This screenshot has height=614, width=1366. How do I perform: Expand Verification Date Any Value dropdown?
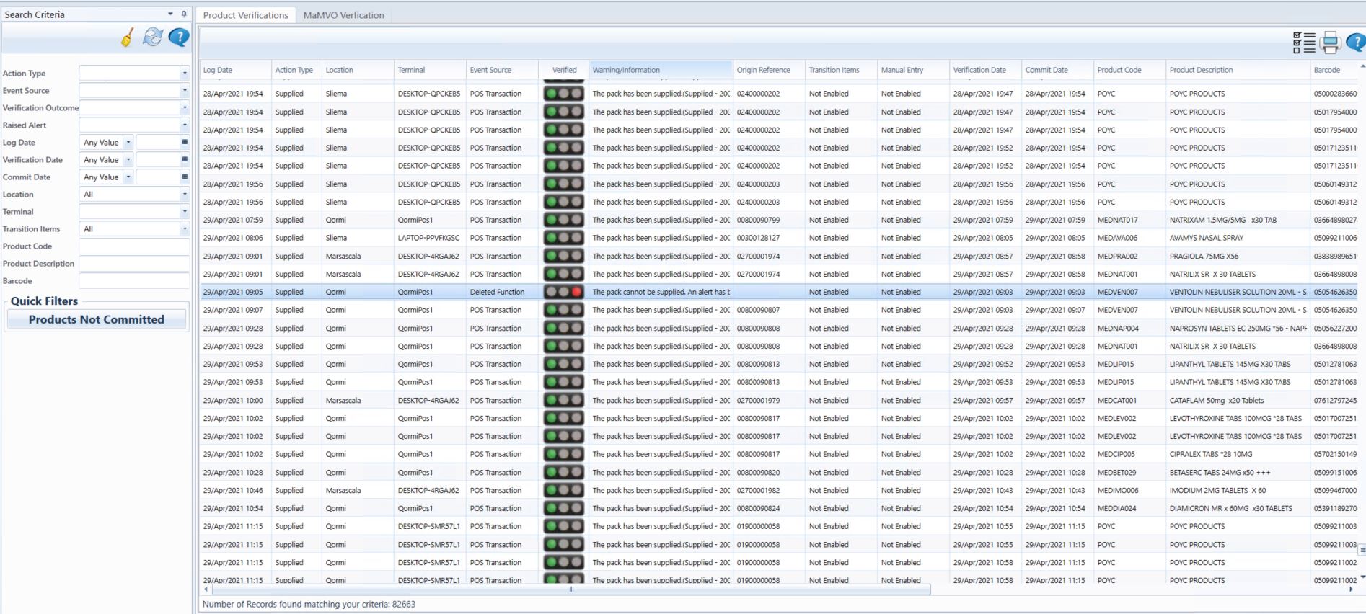pyautogui.click(x=128, y=159)
